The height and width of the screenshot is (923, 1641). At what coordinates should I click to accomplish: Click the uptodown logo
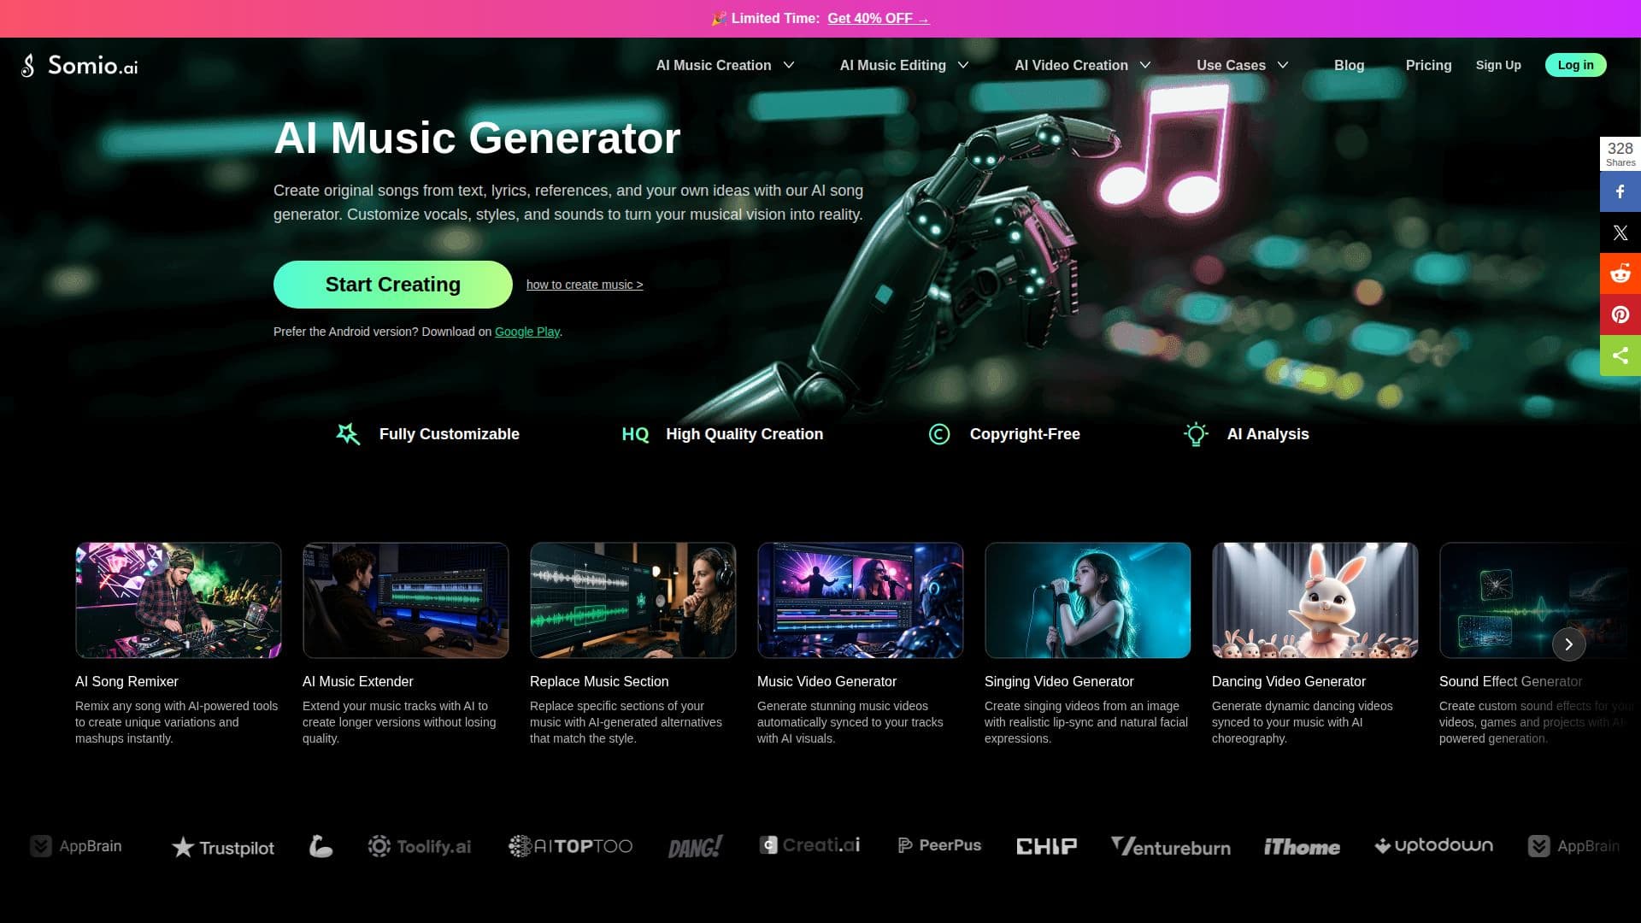point(1433,845)
